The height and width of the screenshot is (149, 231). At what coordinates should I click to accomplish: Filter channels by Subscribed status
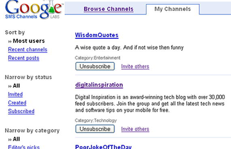coord(21,111)
